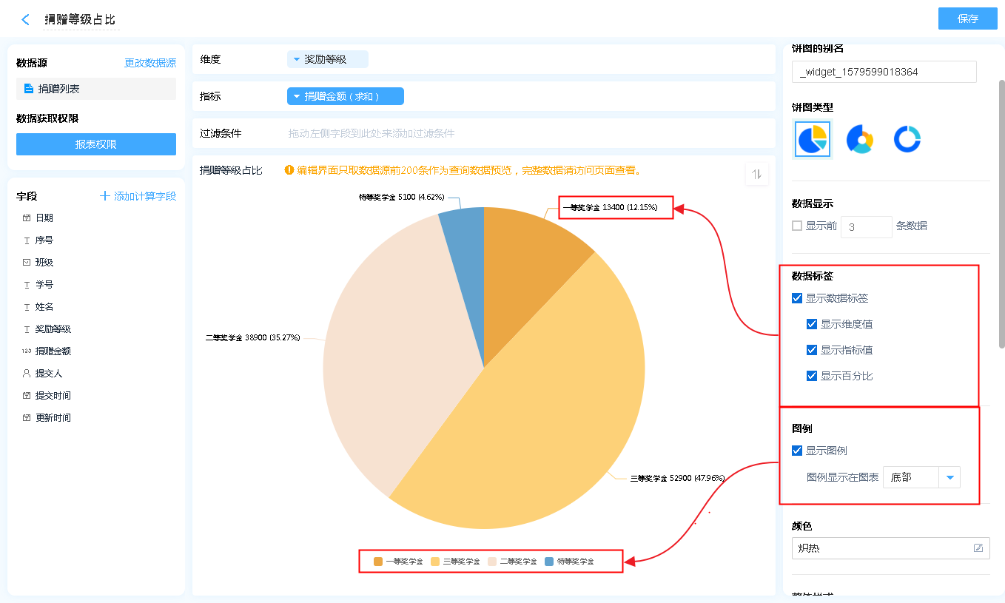The width and height of the screenshot is (1005, 603).
Task: Open the legend position dropdown 底部
Action: [949, 478]
